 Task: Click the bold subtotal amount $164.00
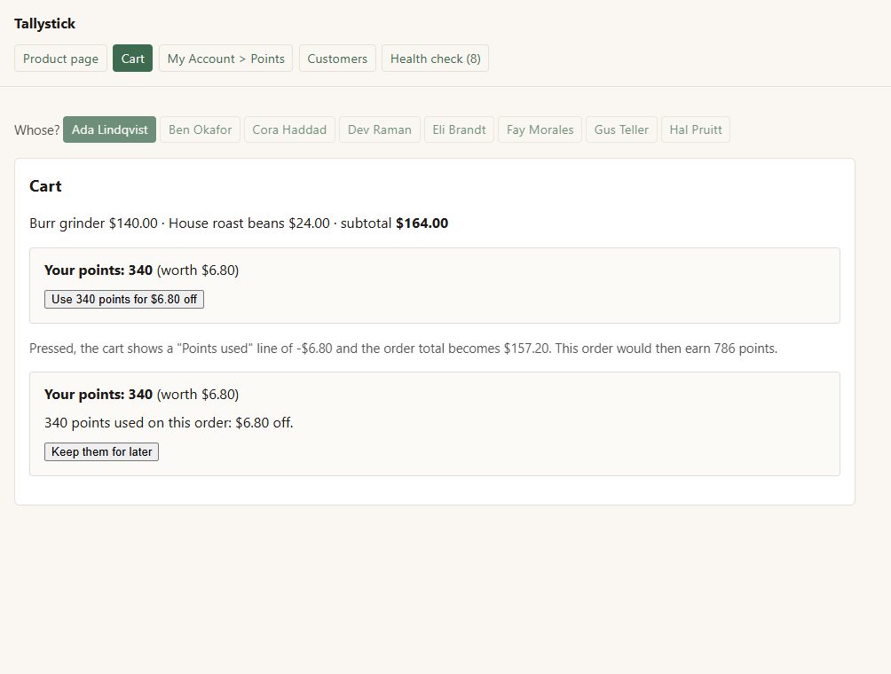tap(422, 223)
